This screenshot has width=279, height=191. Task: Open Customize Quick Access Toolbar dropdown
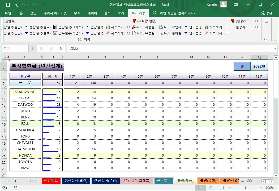tap(44, 5)
